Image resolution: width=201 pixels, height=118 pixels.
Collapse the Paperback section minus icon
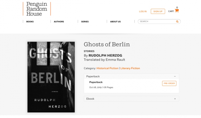(175, 76)
